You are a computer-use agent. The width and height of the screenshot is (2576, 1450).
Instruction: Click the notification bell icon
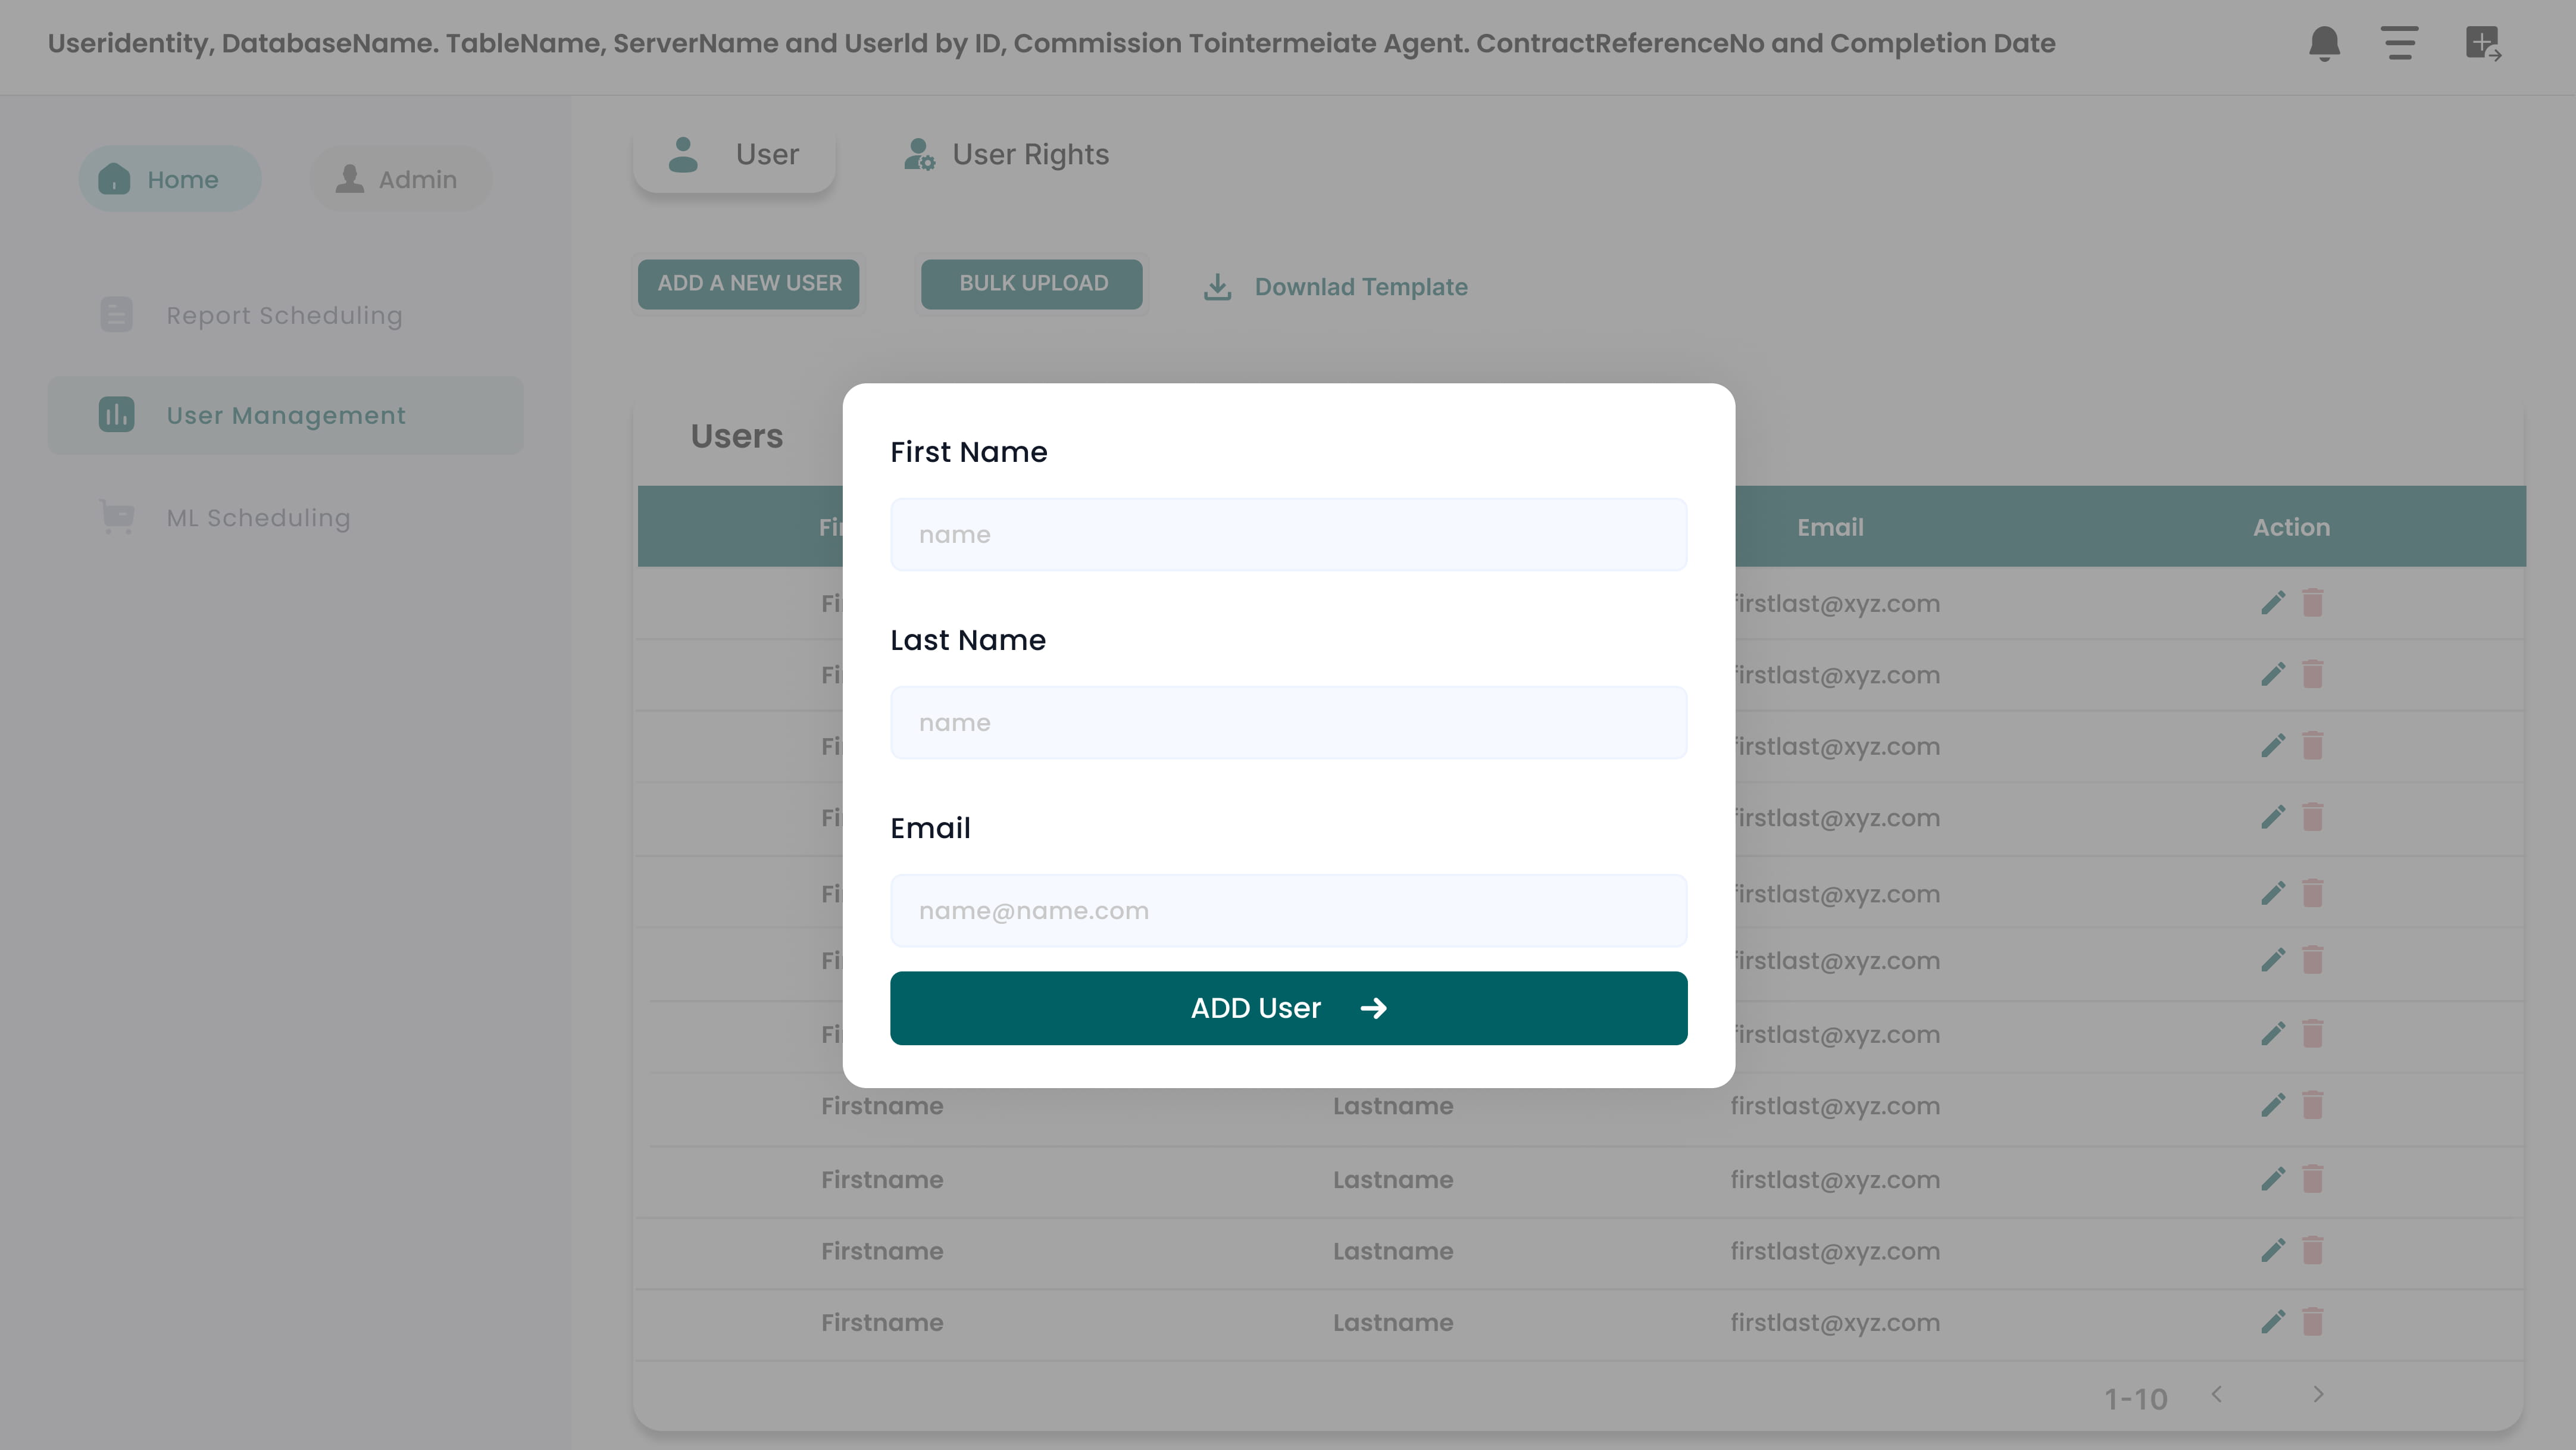(2324, 43)
